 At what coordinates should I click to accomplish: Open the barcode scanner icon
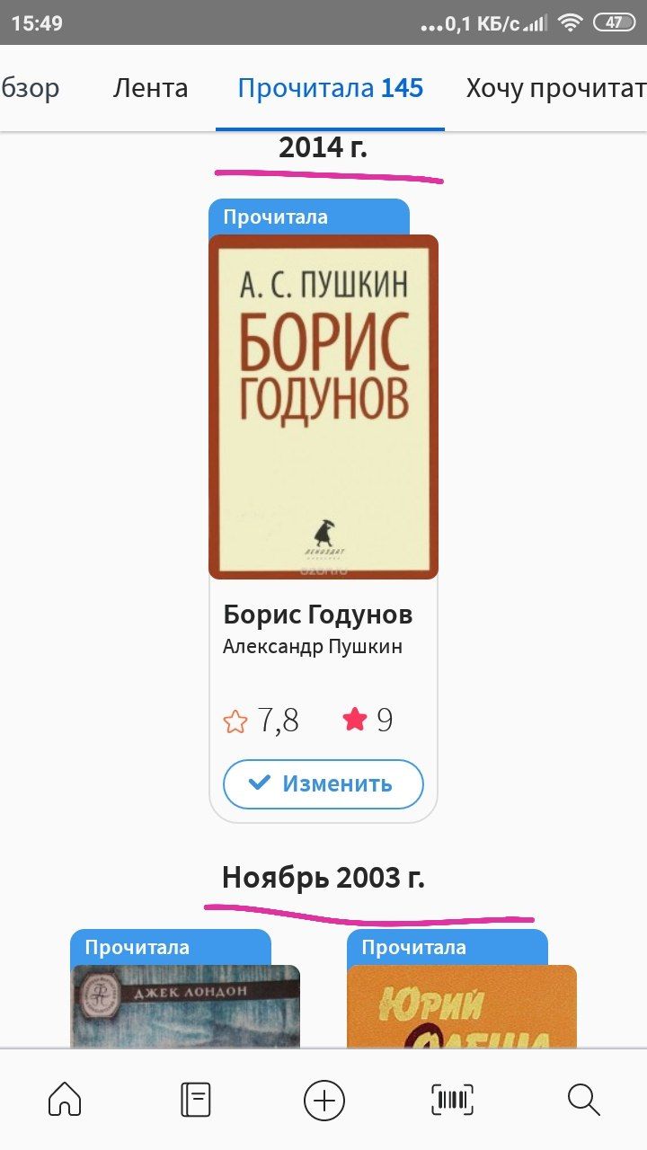(x=453, y=1100)
